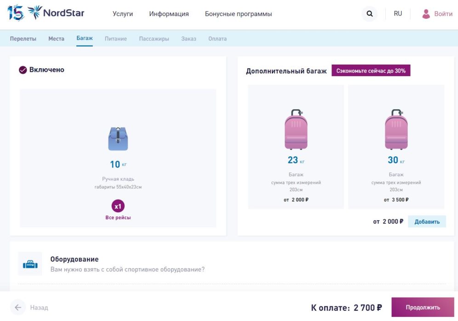Viewport: 458px width, 321px height.
Task: Switch to the Места tab
Action: point(56,39)
